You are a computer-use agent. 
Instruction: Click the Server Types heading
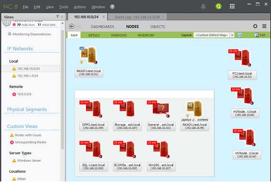tap(20, 153)
